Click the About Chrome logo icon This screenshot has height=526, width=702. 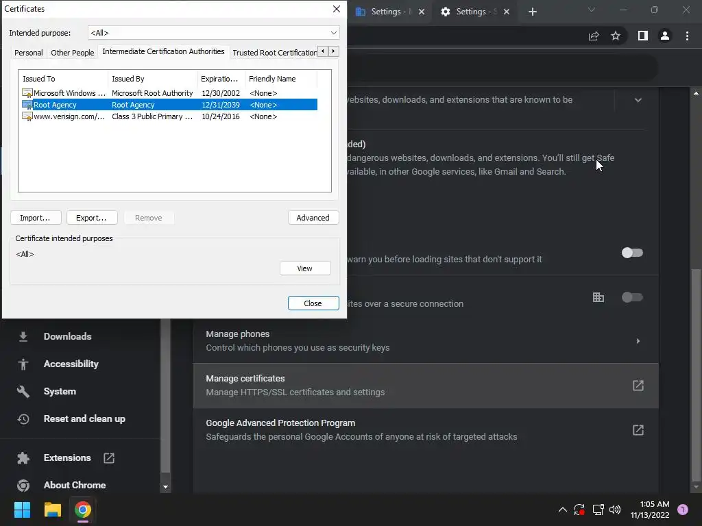click(23, 486)
